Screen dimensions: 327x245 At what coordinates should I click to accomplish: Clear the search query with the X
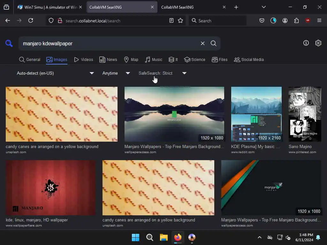click(x=202, y=43)
